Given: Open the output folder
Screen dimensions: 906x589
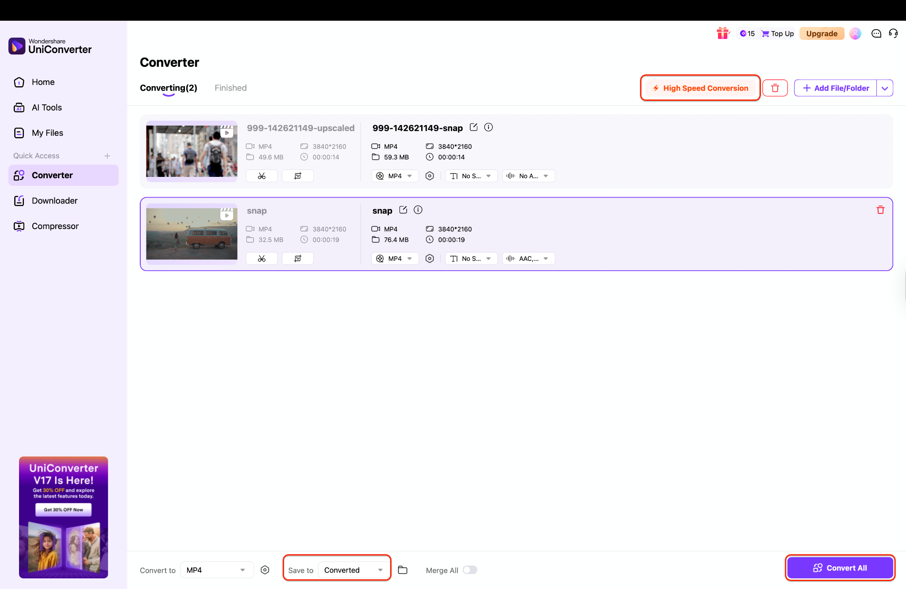Looking at the screenshot, I should coord(402,570).
